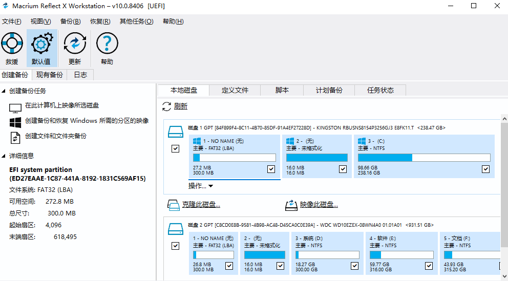Uncheck Disk 2 软件 (E:) partition checkbox

click(x=429, y=266)
